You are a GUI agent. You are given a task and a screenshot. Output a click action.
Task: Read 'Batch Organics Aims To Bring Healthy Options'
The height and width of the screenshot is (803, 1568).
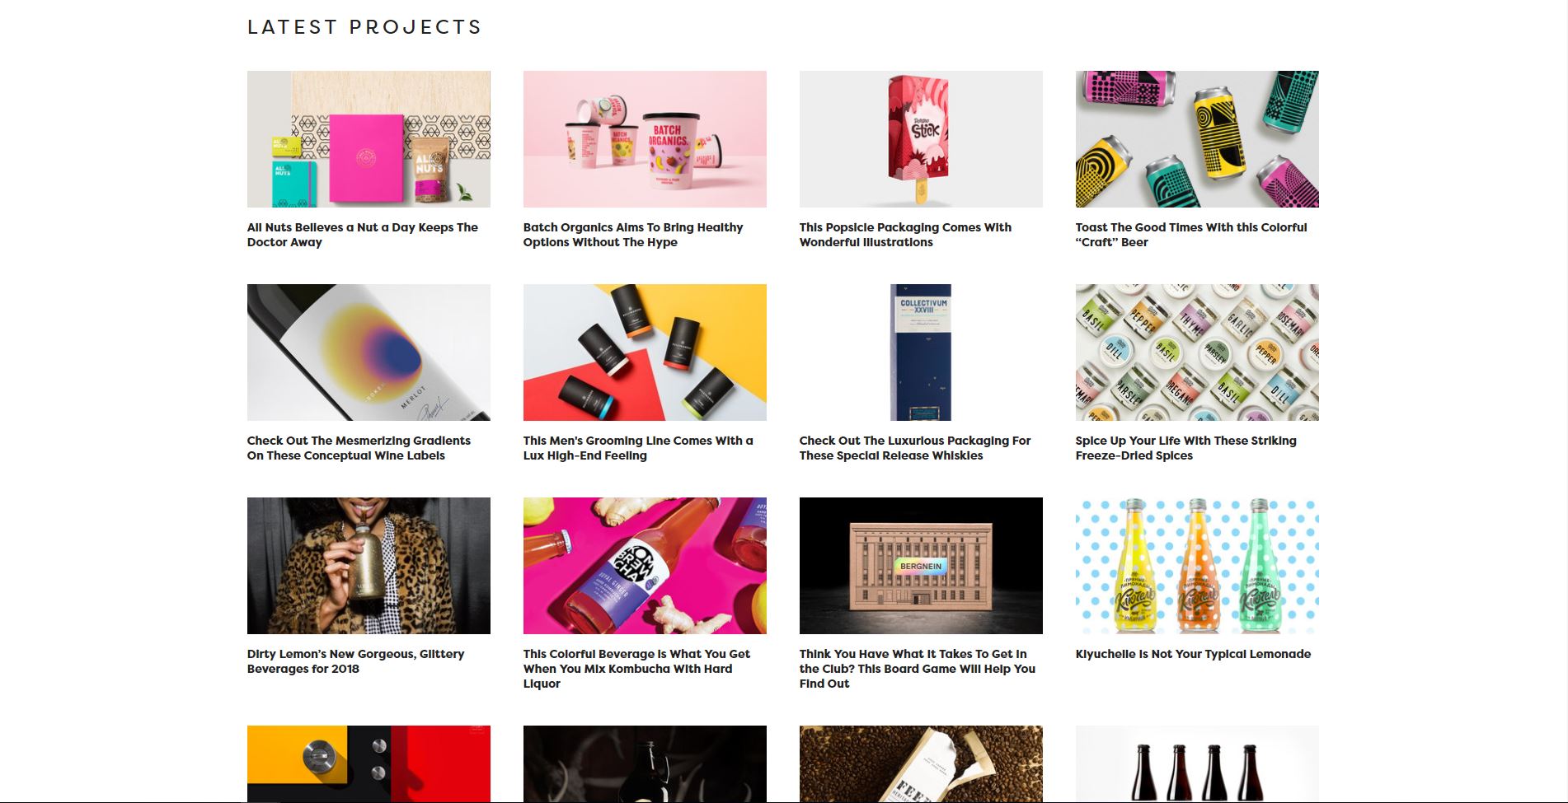pyautogui.click(x=633, y=235)
